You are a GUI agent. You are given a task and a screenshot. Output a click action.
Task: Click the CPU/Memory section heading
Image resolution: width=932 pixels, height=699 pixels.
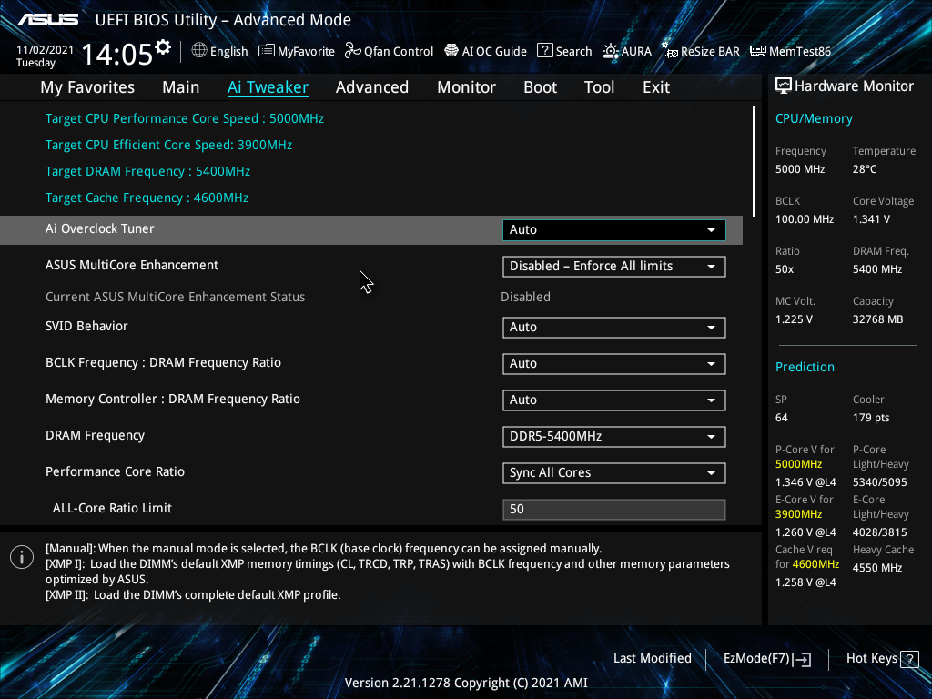[814, 119]
